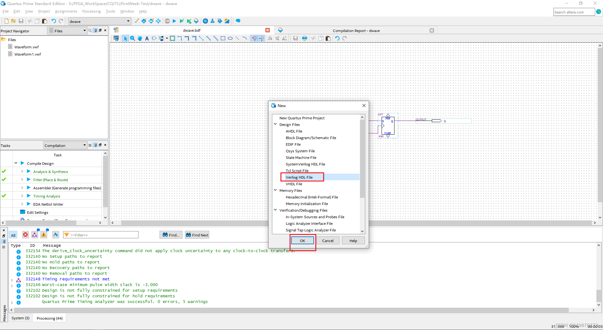Open the Timing Analyzer clock icon
Image resolution: width=603 pixels, height=330 pixels.
click(x=205, y=21)
